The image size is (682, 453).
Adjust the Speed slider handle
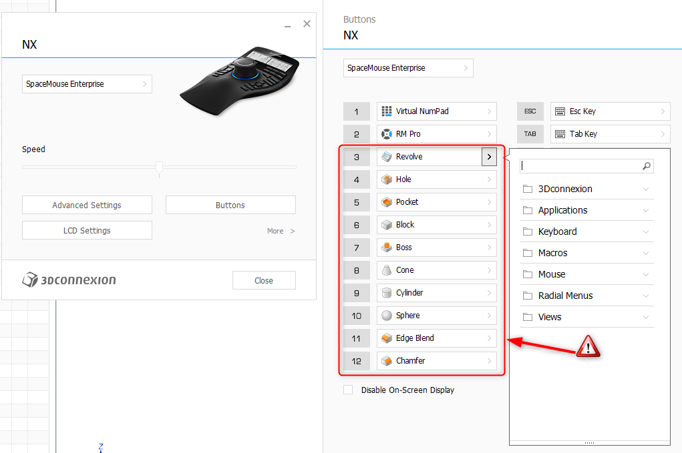tap(159, 169)
